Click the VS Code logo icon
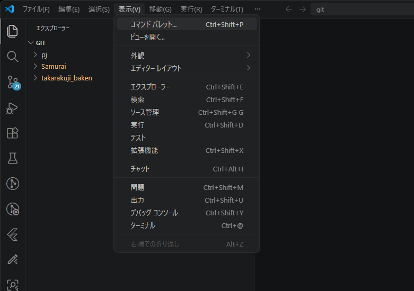Image resolution: width=414 pixels, height=291 pixels. click(10, 9)
